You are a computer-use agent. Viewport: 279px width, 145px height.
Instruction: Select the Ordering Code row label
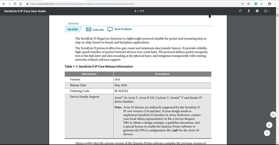(80, 91)
